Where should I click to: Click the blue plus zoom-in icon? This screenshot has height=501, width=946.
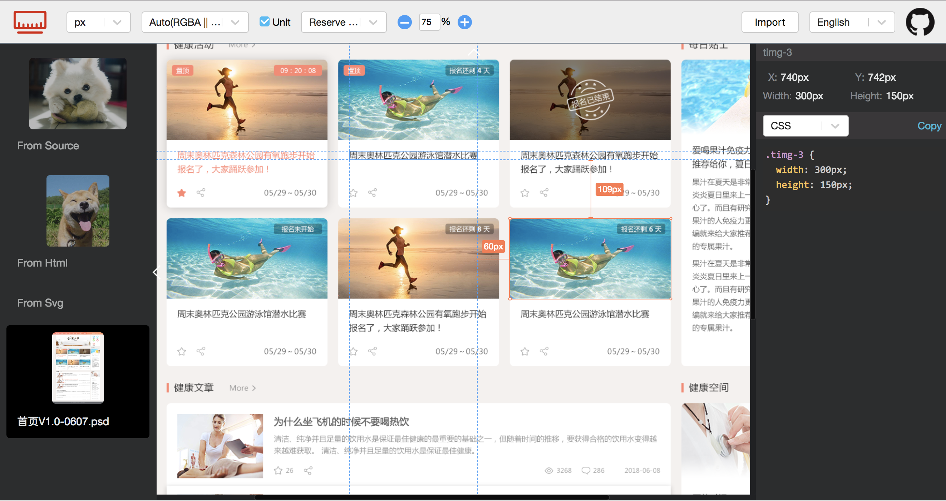pos(464,23)
